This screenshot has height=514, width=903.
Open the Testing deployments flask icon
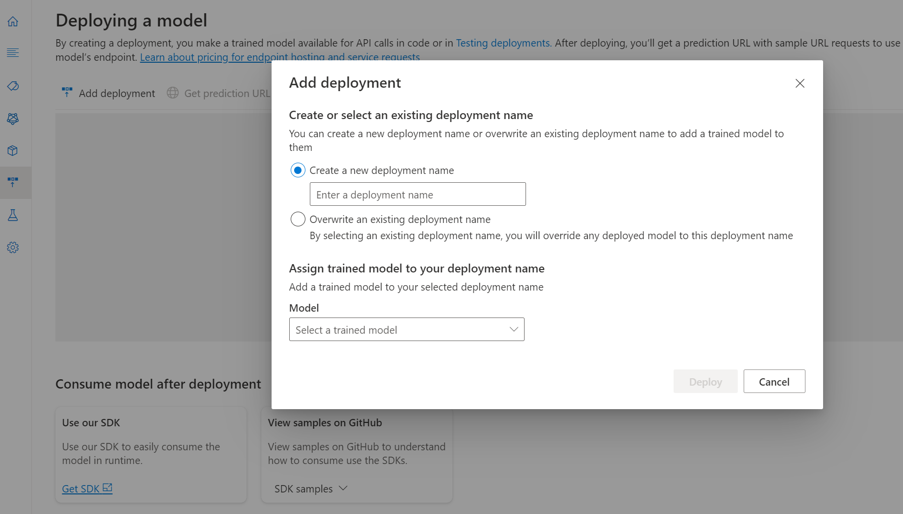(13, 215)
